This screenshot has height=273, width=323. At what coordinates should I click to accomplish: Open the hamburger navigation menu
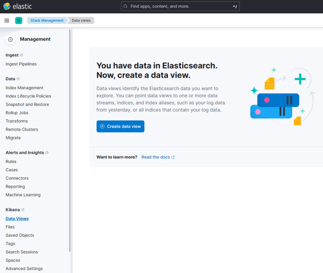7,20
